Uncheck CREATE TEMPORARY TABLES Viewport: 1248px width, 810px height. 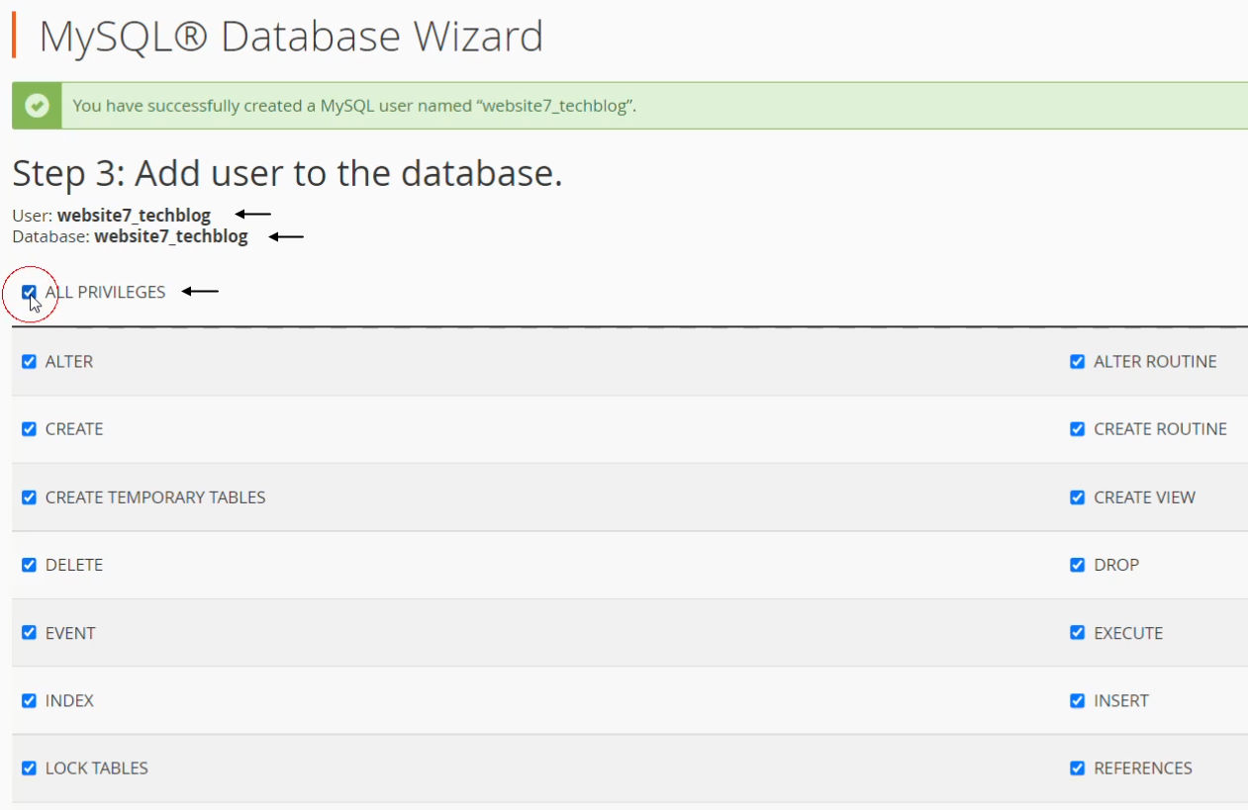pyautogui.click(x=29, y=497)
